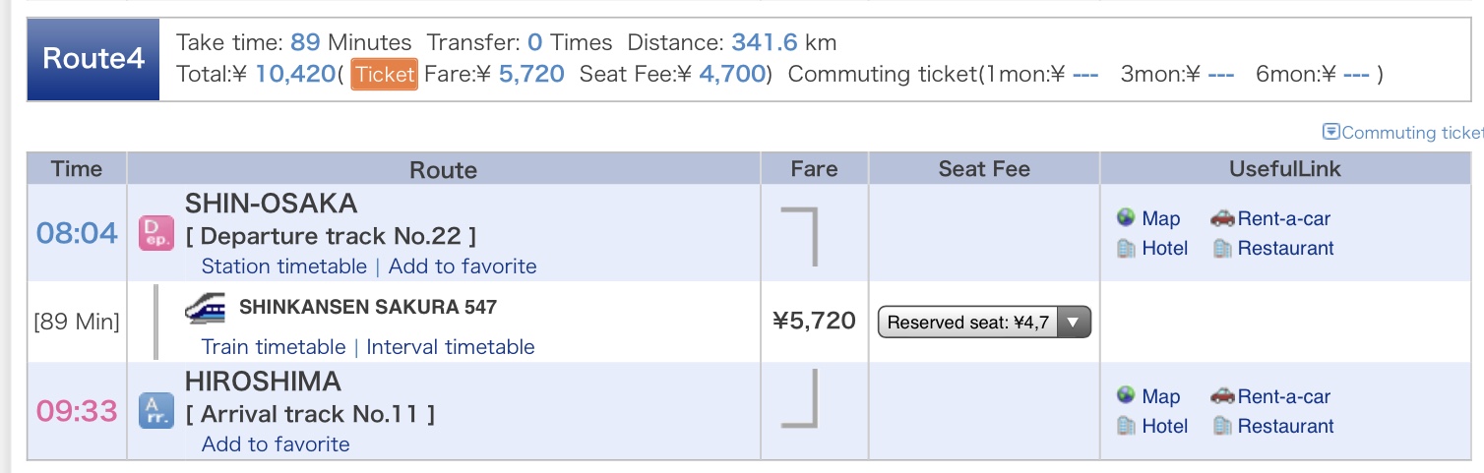Image resolution: width=1484 pixels, height=473 pixels.
Task: Open the Train timetable link
Action: (274, 347)
